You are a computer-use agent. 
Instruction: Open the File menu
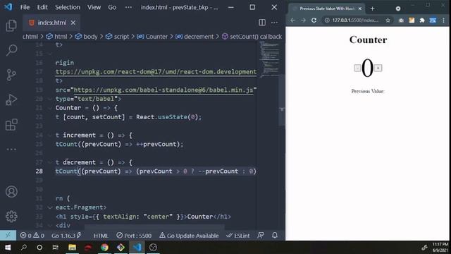pyautogui.click(x=25, y=7)
